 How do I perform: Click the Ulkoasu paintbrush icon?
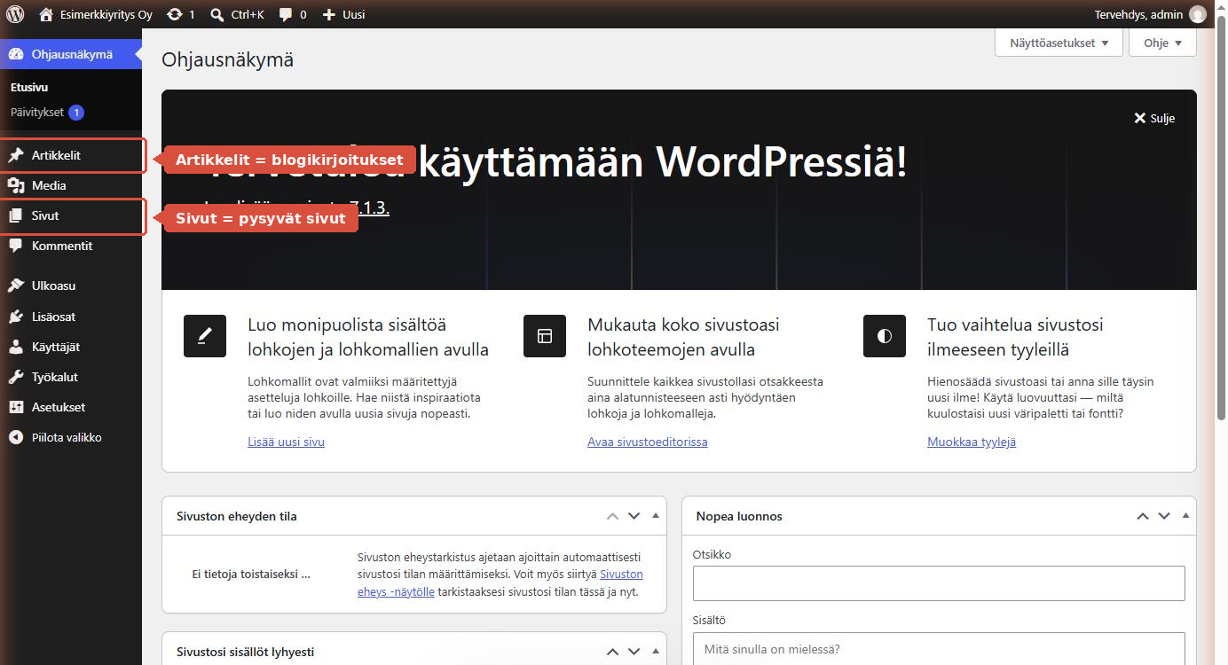click(16, 286)
